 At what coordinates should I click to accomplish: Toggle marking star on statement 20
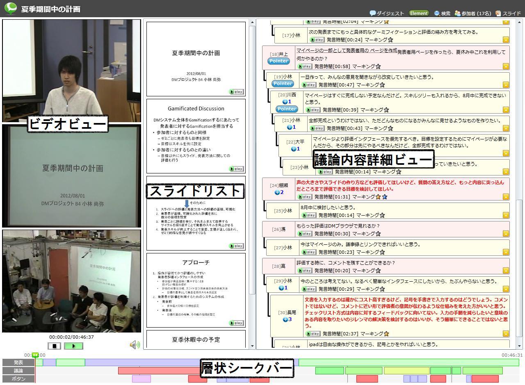click(386, 110)
